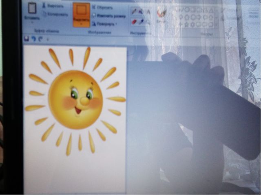Open the Customize Quick Access Toolbar dropdown
This screenshot has width=261, height=195.
48,39
